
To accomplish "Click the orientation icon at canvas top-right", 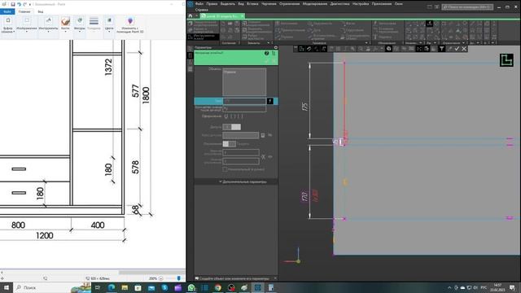I will coord(506,60).
